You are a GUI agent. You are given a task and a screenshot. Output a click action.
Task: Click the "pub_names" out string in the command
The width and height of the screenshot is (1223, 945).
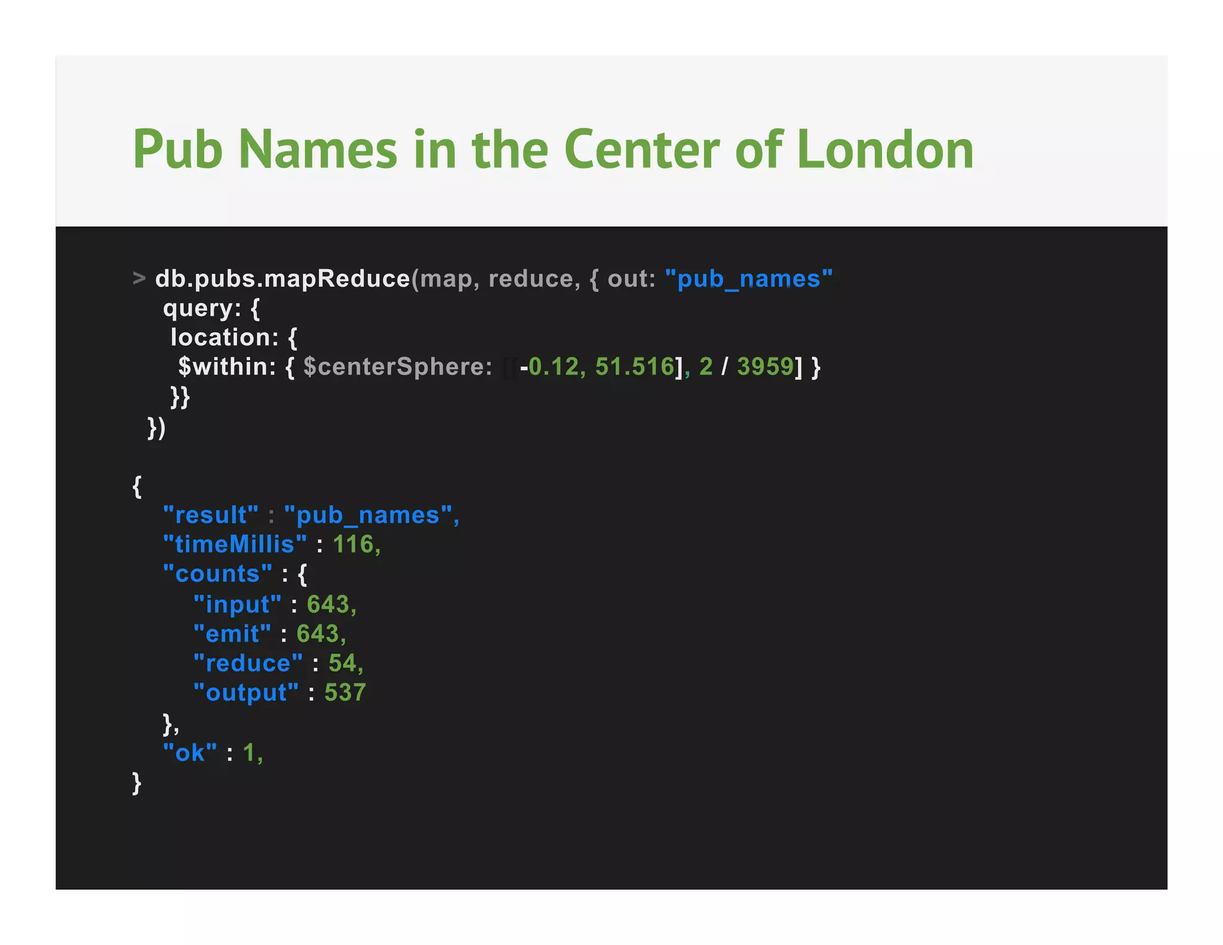[x=749, y=279]
